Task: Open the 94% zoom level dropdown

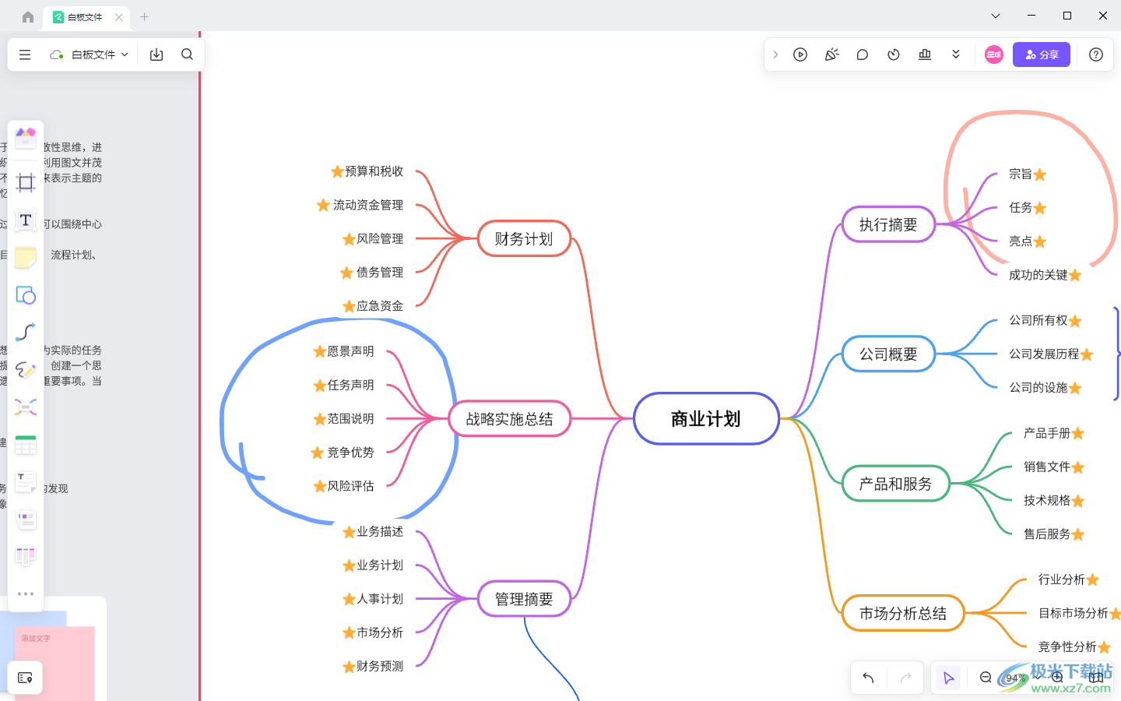Action: pos(1021,678)
